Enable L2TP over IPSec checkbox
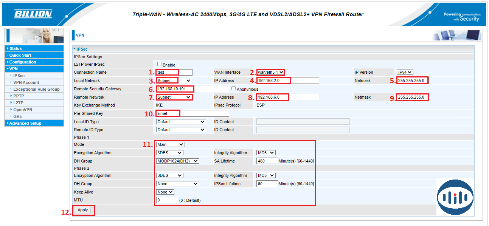The height and width of the screenshot is (226, 489). pos(159,64)
